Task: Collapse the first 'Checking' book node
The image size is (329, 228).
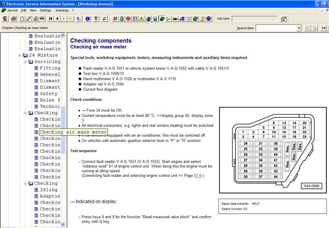Action: [x=25, y=113]
